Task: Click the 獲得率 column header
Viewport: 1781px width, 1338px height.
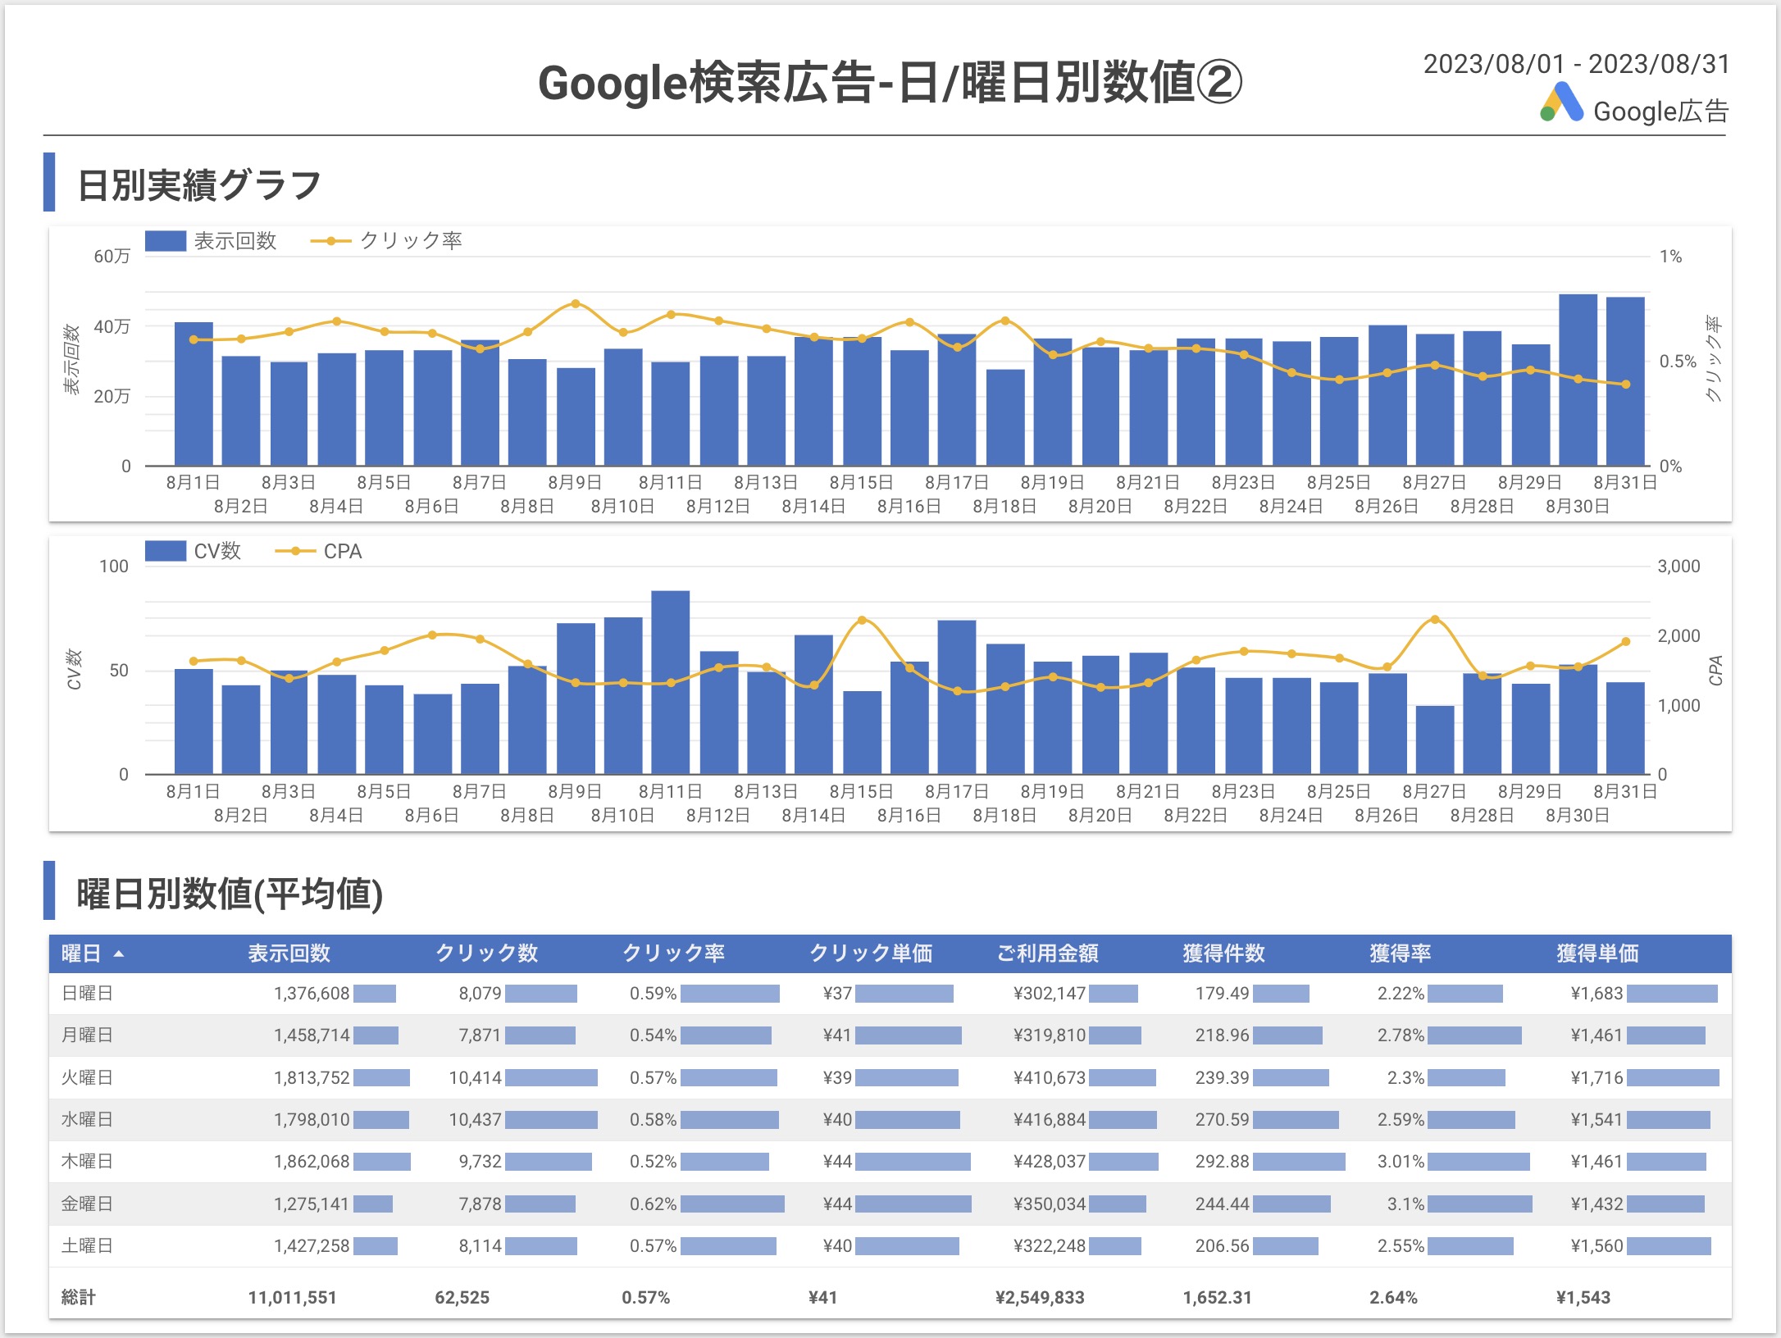Action: tap(1401, 953)
